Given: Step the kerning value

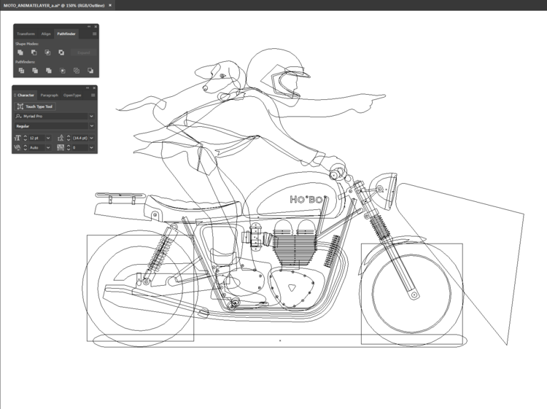Looking at the screenshot, I should coord(25,148).
